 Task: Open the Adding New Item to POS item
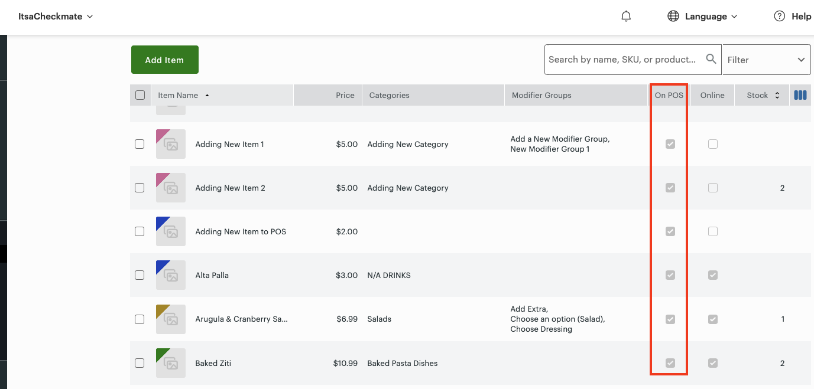coord(241,231)
